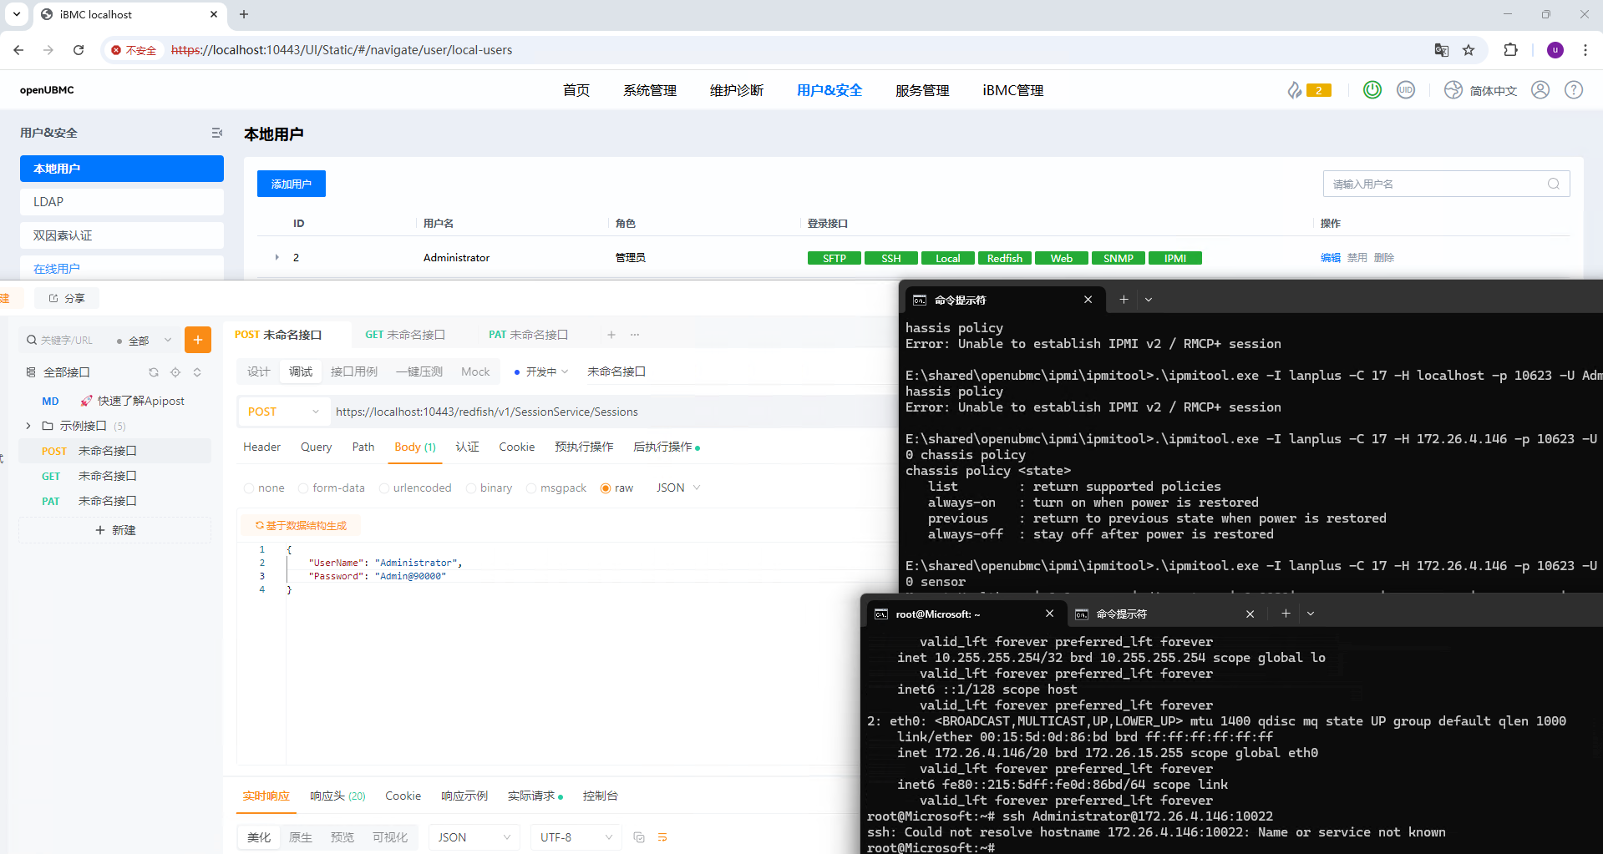Collapse the 用户&安全 sidebar menu icon
Screen dimensions: 1603x854
point(217,133)
